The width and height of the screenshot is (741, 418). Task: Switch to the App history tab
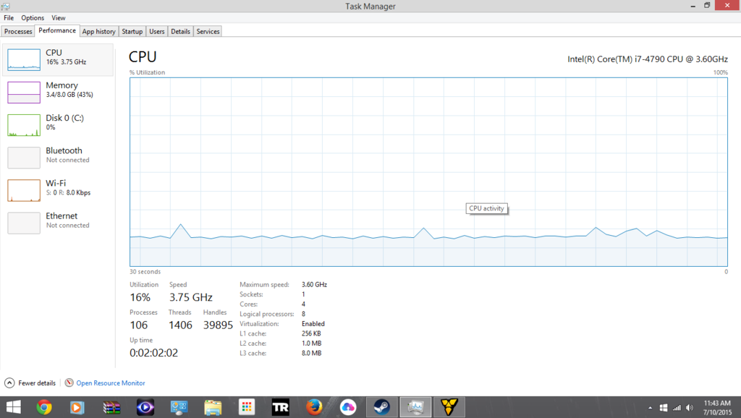coord(98,32)
